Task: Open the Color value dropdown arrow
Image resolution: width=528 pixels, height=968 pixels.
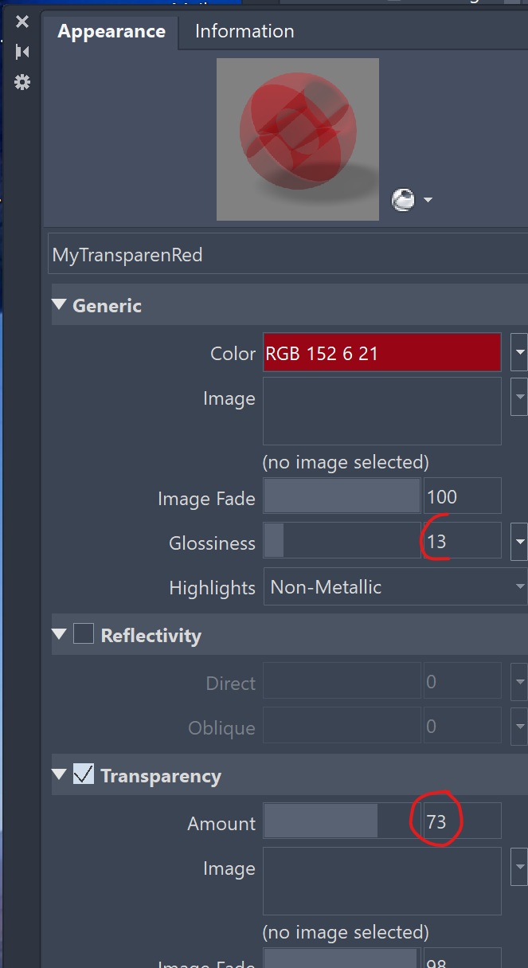Action: (520, 352)
